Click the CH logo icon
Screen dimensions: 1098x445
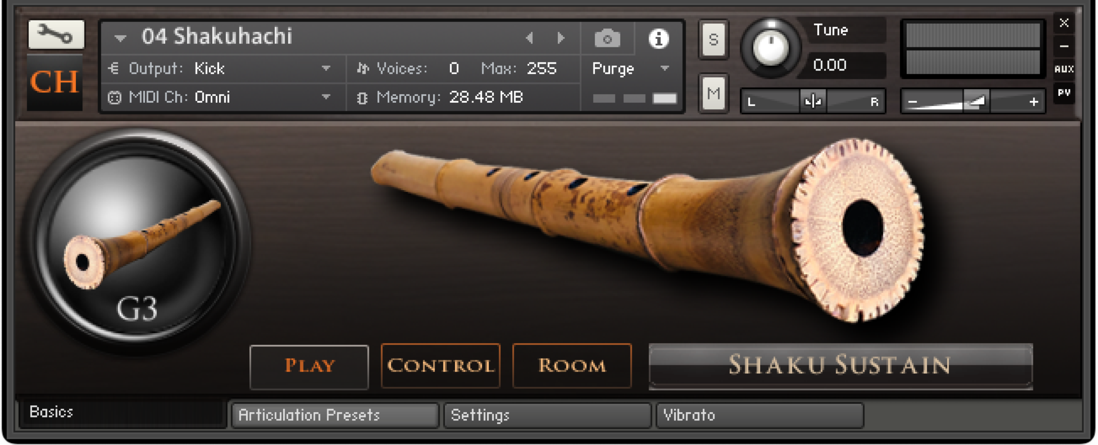tap(55, 83)
